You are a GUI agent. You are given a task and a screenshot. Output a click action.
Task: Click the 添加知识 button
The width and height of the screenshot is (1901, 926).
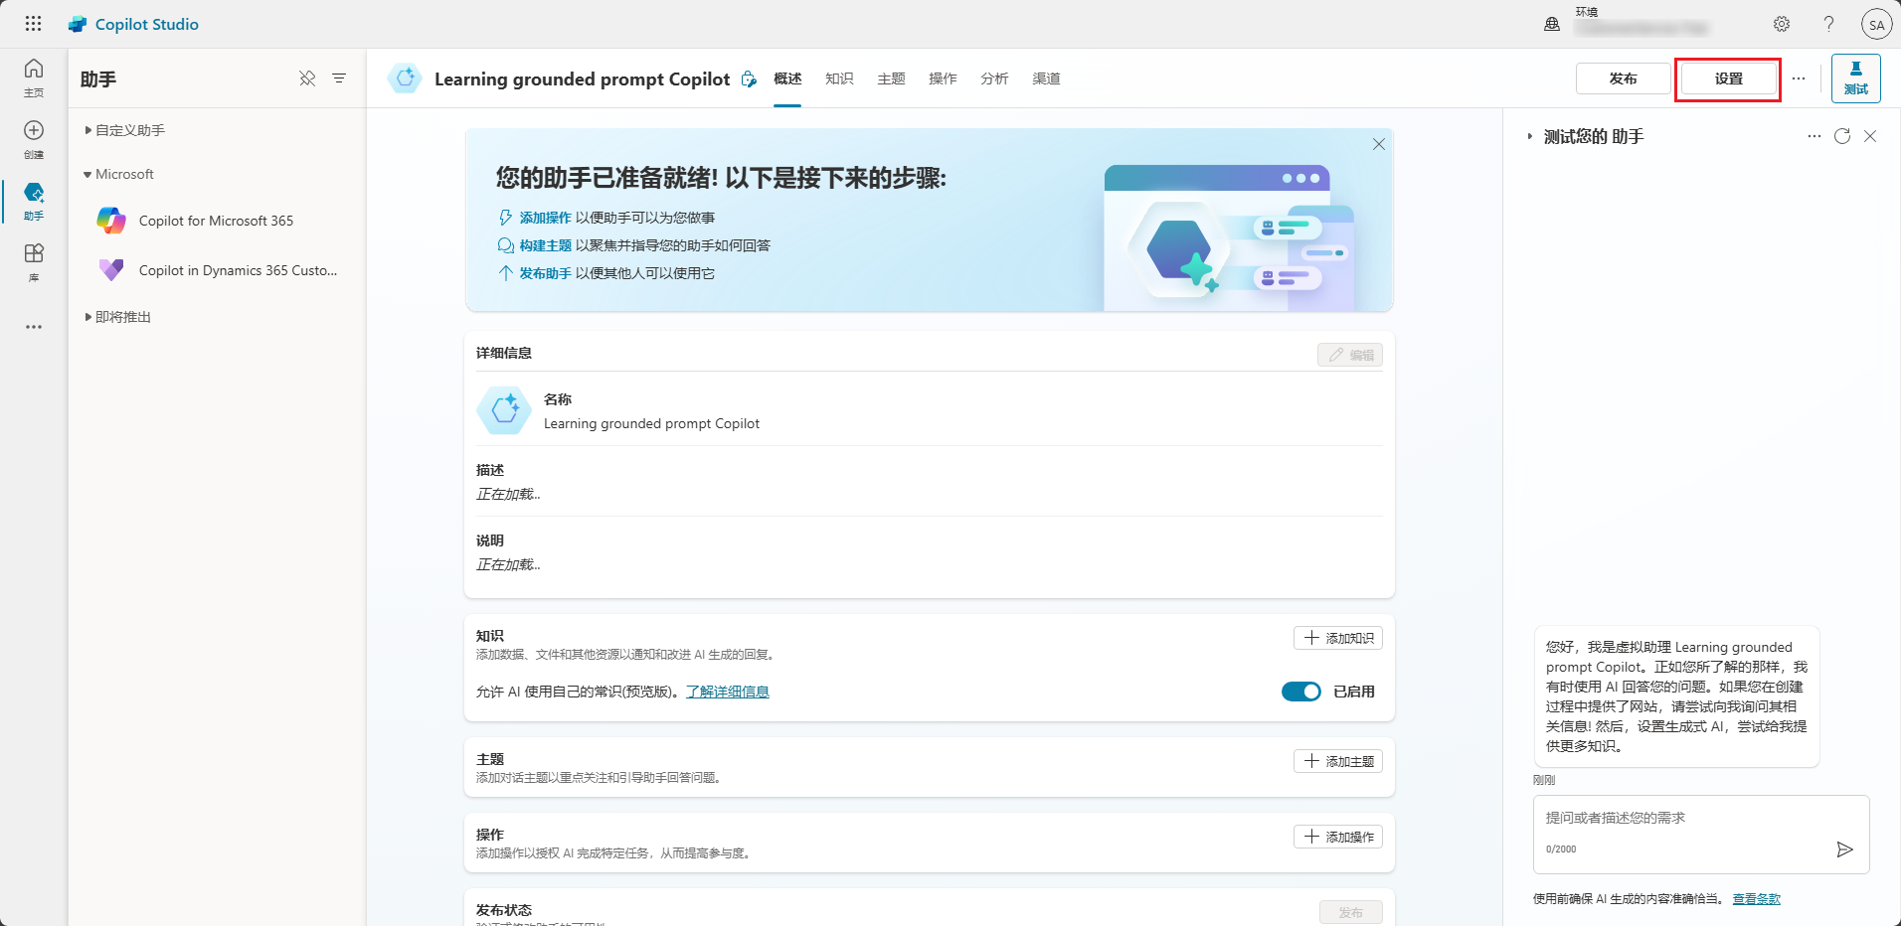point(1338,638)
